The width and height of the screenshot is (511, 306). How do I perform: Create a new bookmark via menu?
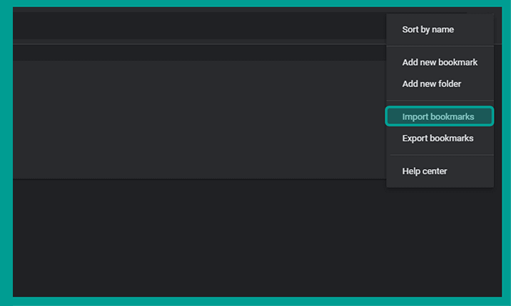coord(440,62)
